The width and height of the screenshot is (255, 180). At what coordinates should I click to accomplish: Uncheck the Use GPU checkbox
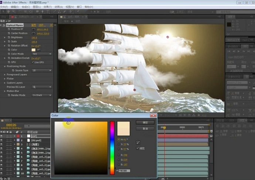pyautogui.click(x=33, y=62)
